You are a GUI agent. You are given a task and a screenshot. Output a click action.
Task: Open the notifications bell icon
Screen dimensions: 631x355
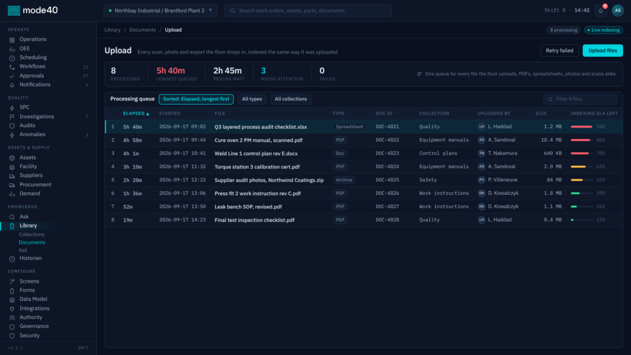[600, 11]
